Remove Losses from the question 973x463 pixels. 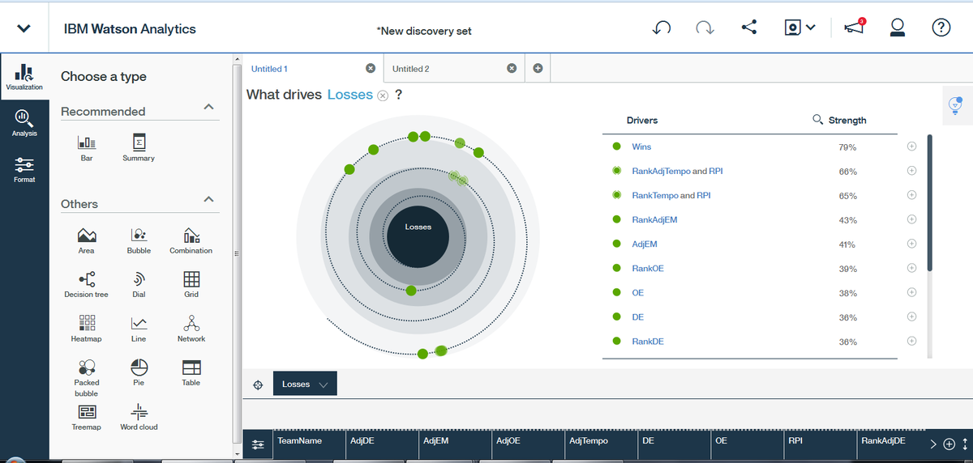point(384,96)
